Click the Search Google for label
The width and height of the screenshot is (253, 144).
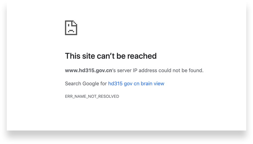[86, 84]
